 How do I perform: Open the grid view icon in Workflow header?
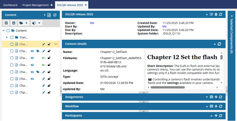pos(211,106)
